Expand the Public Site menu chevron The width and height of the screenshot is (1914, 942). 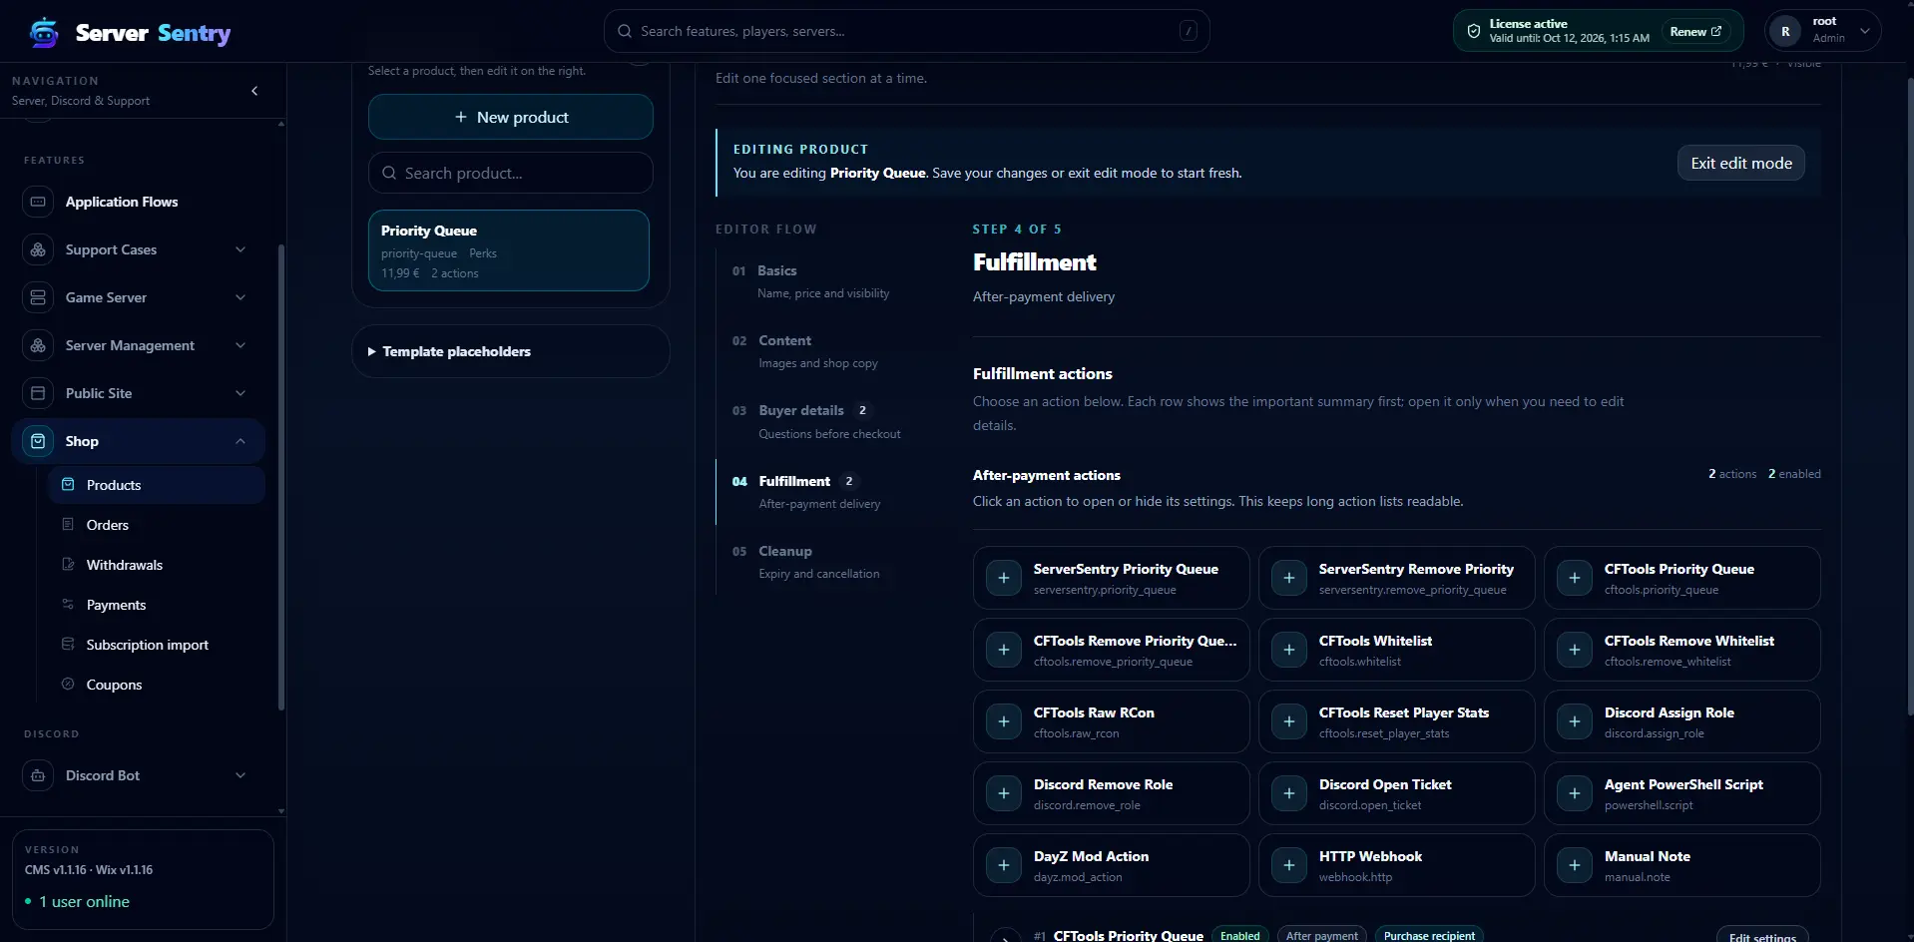click(x=240, y=393)
